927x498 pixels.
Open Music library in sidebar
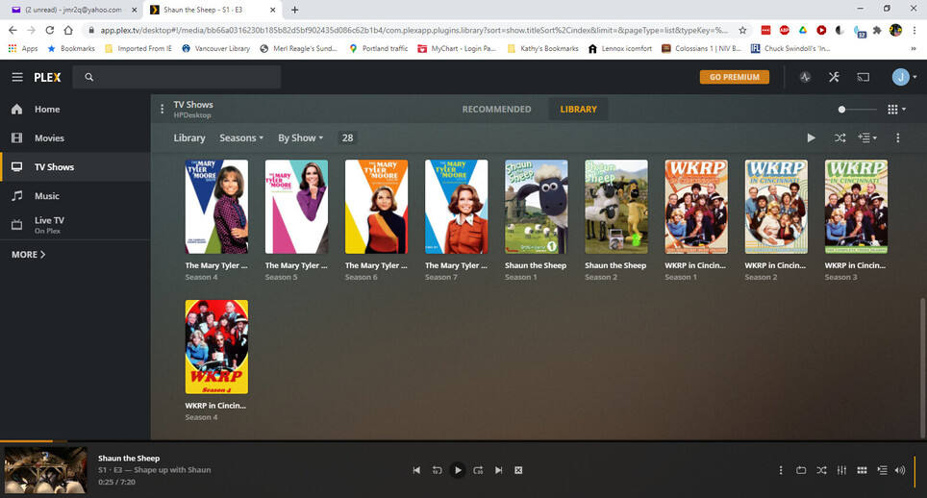75,196
